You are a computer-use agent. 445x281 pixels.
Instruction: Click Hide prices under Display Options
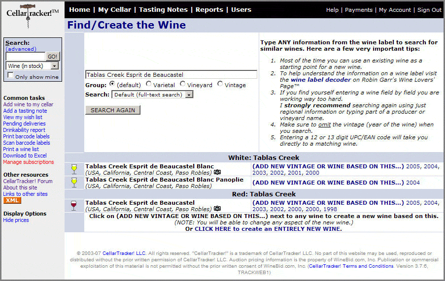click(16, 220)
